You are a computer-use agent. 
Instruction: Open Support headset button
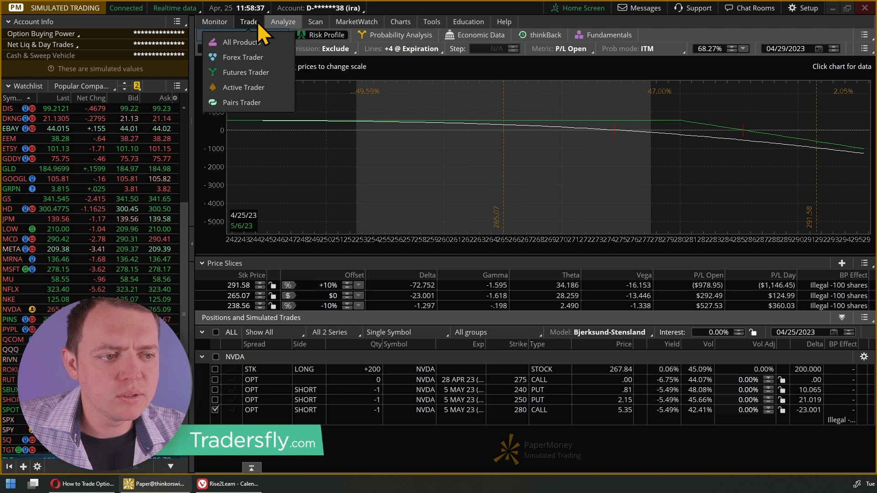[693, 8]
